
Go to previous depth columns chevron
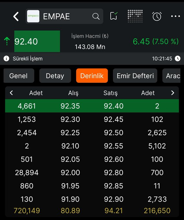[x=11, y=93]
